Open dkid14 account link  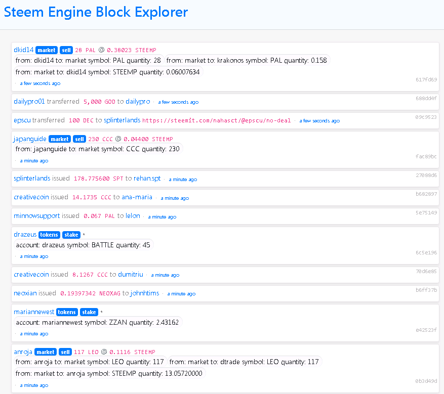[x=24, y=50]
